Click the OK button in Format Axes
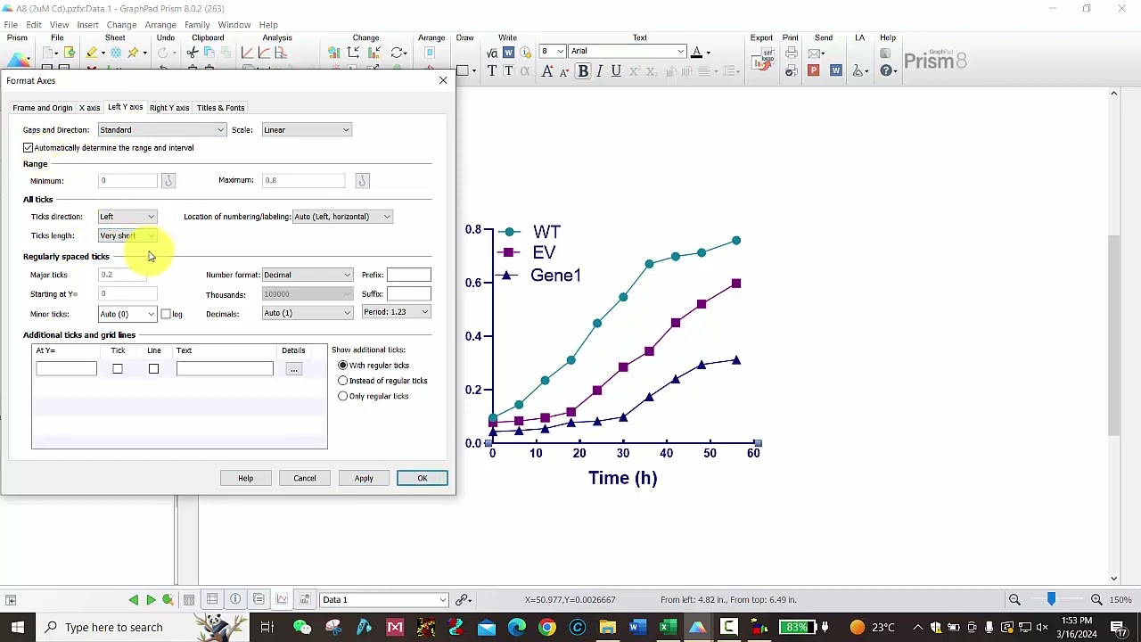Image resolution: width=1141 pixels, height=642 pixels. (x=423, y=479)
